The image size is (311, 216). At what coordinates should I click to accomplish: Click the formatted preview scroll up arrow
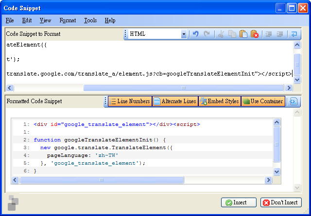276,123
